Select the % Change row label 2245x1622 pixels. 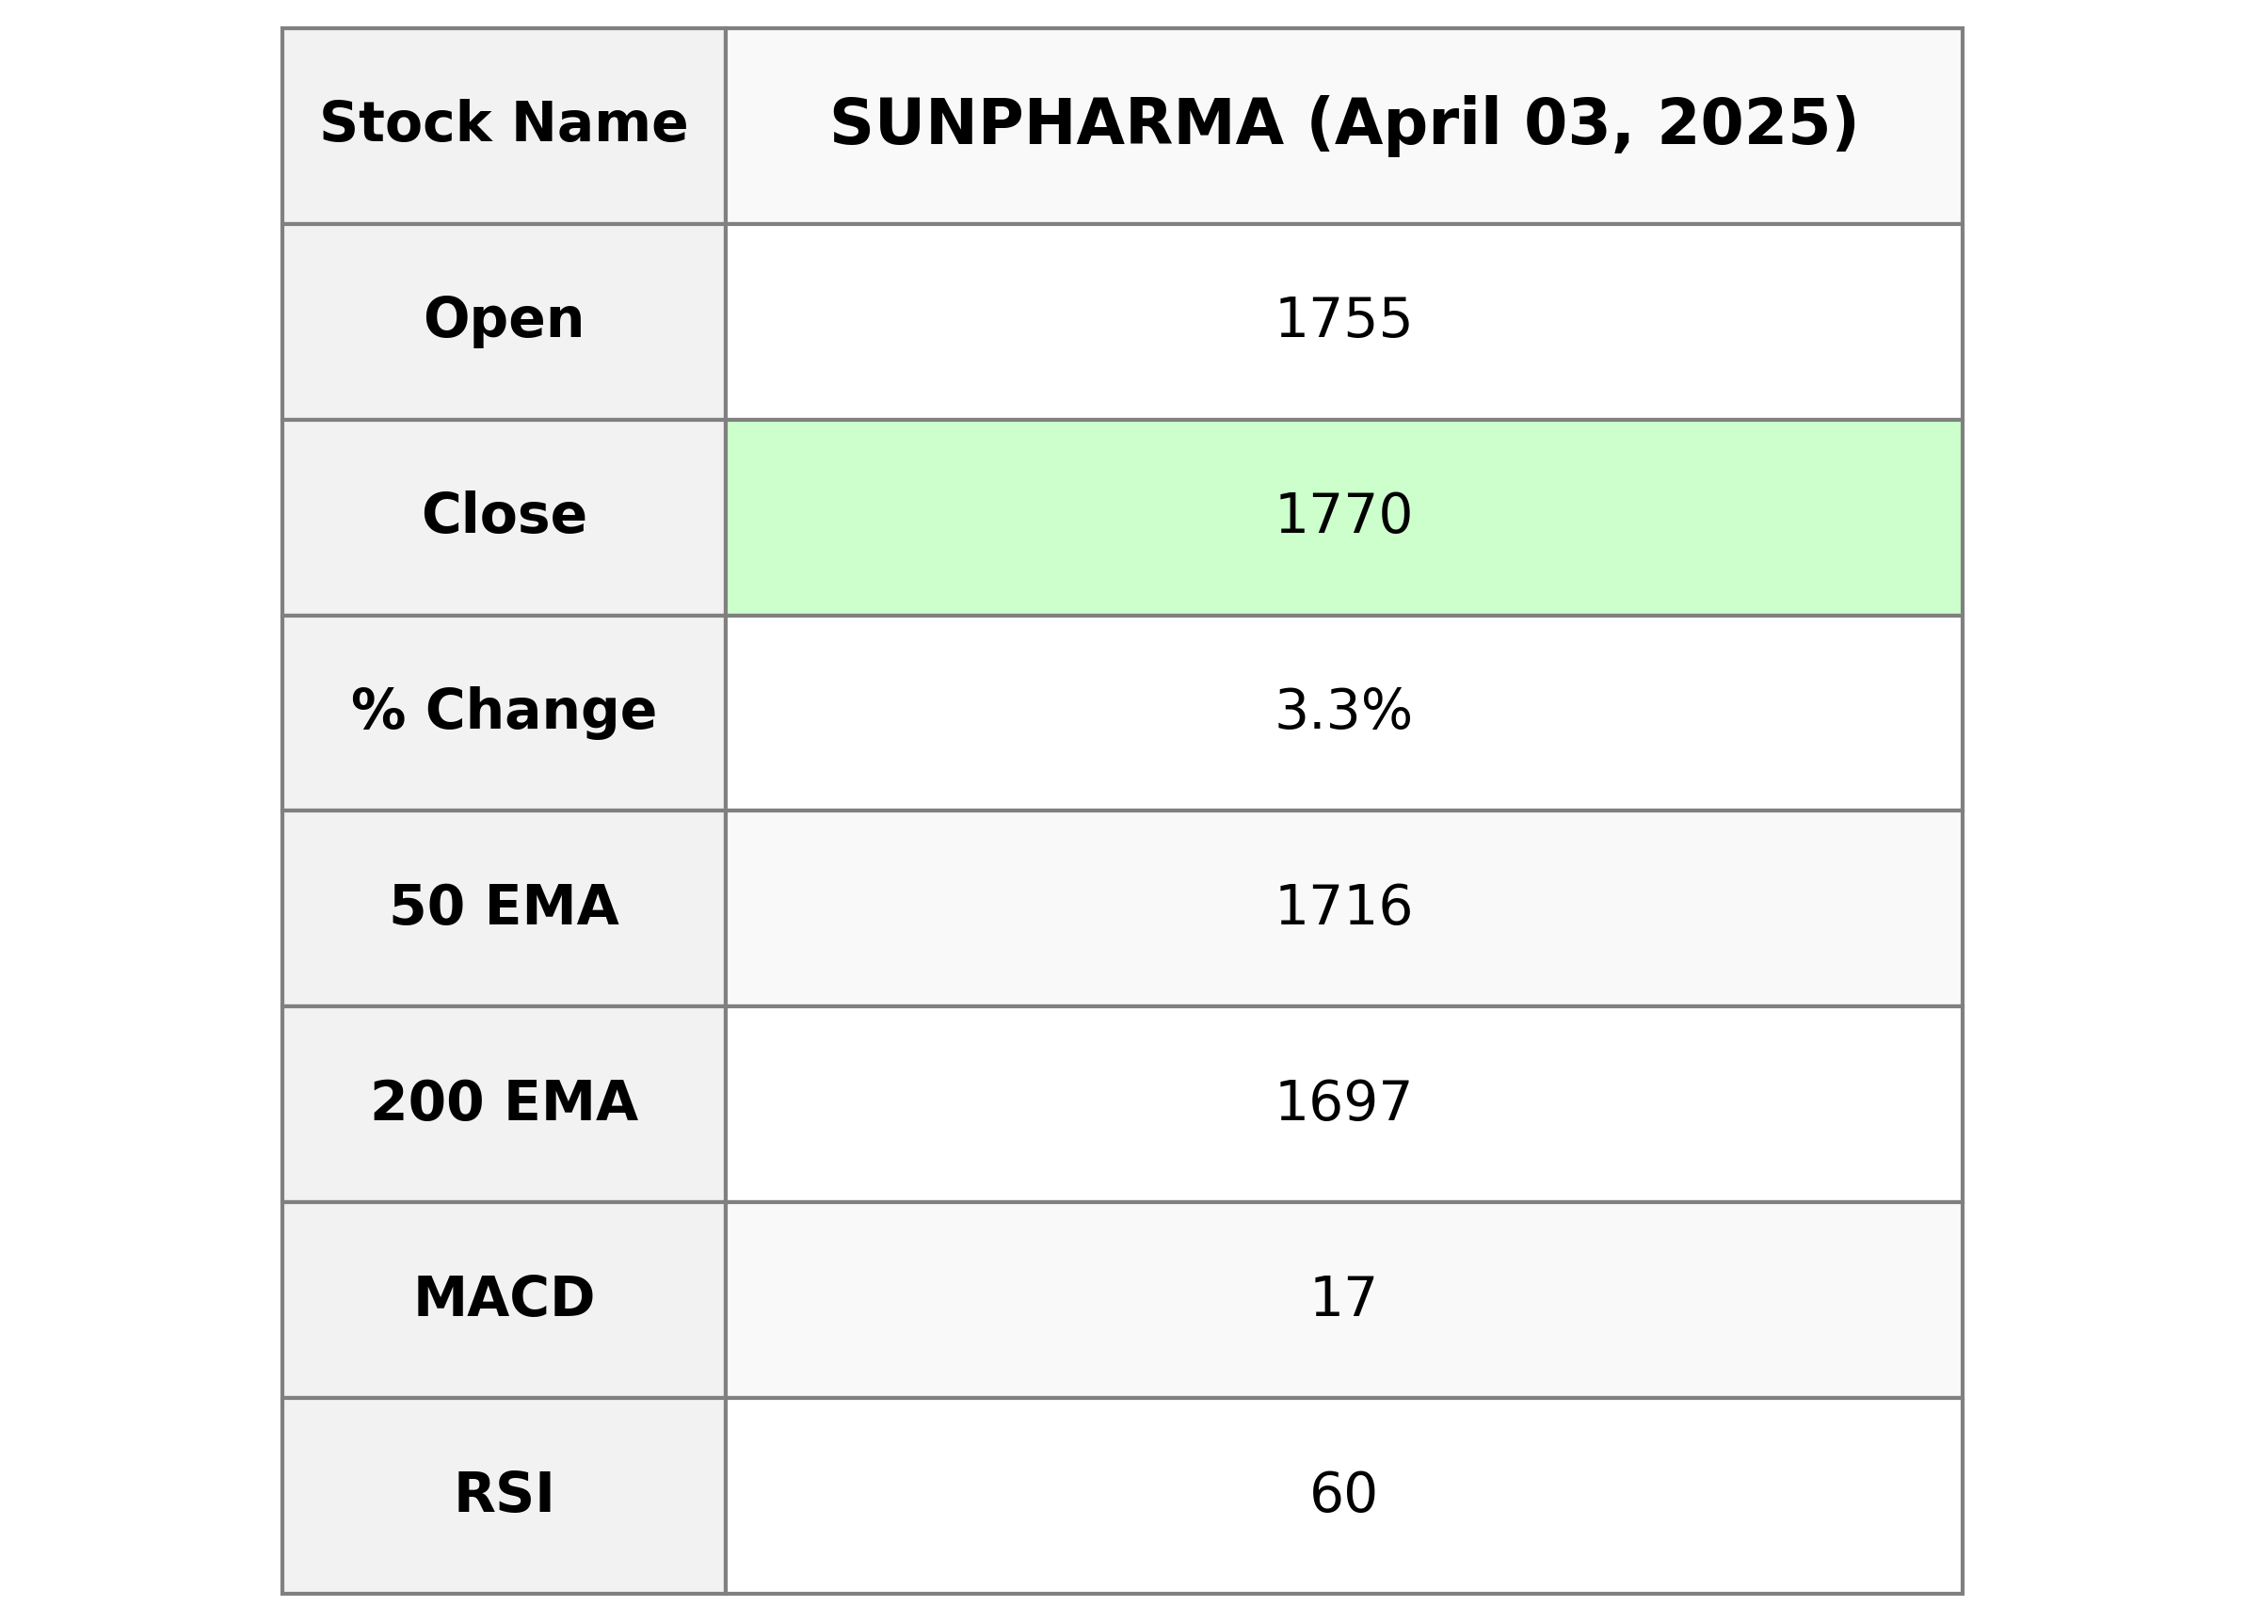click(x=504, y=711)
